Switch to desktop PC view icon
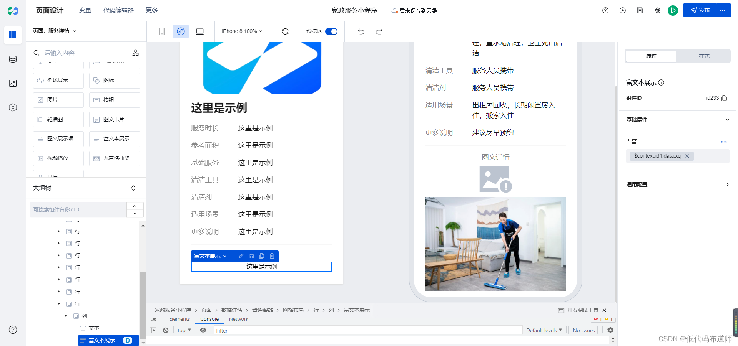 (x=200, y=31)
